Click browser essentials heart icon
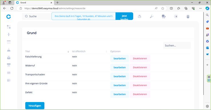Screen dimensions: 211x110 [x=193, y=8]
